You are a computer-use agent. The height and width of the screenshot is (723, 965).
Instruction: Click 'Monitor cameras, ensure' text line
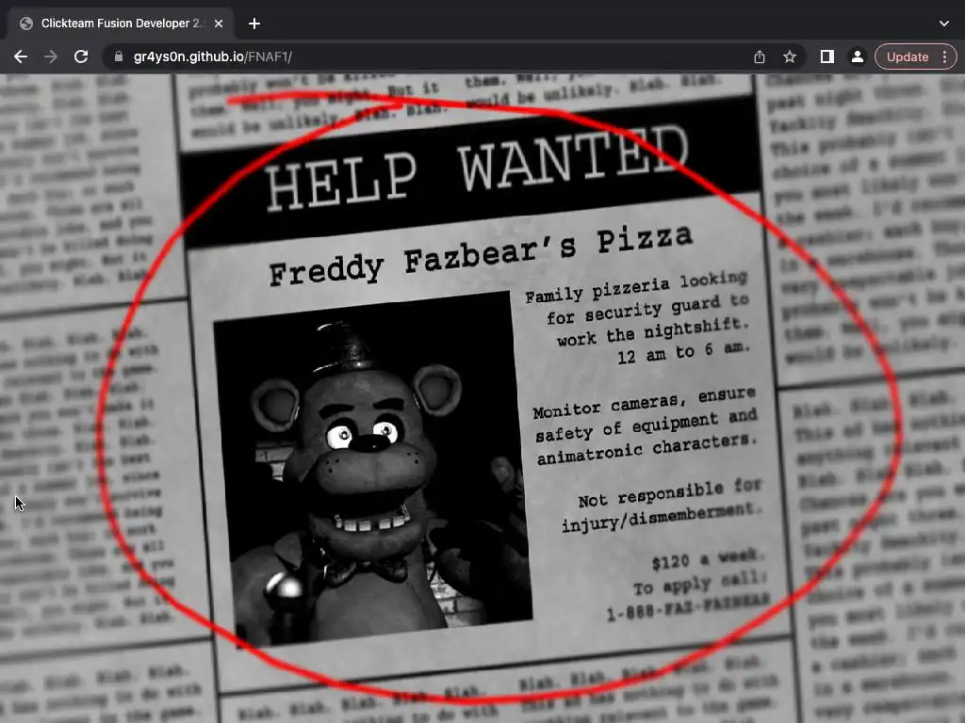pos(645,403)
